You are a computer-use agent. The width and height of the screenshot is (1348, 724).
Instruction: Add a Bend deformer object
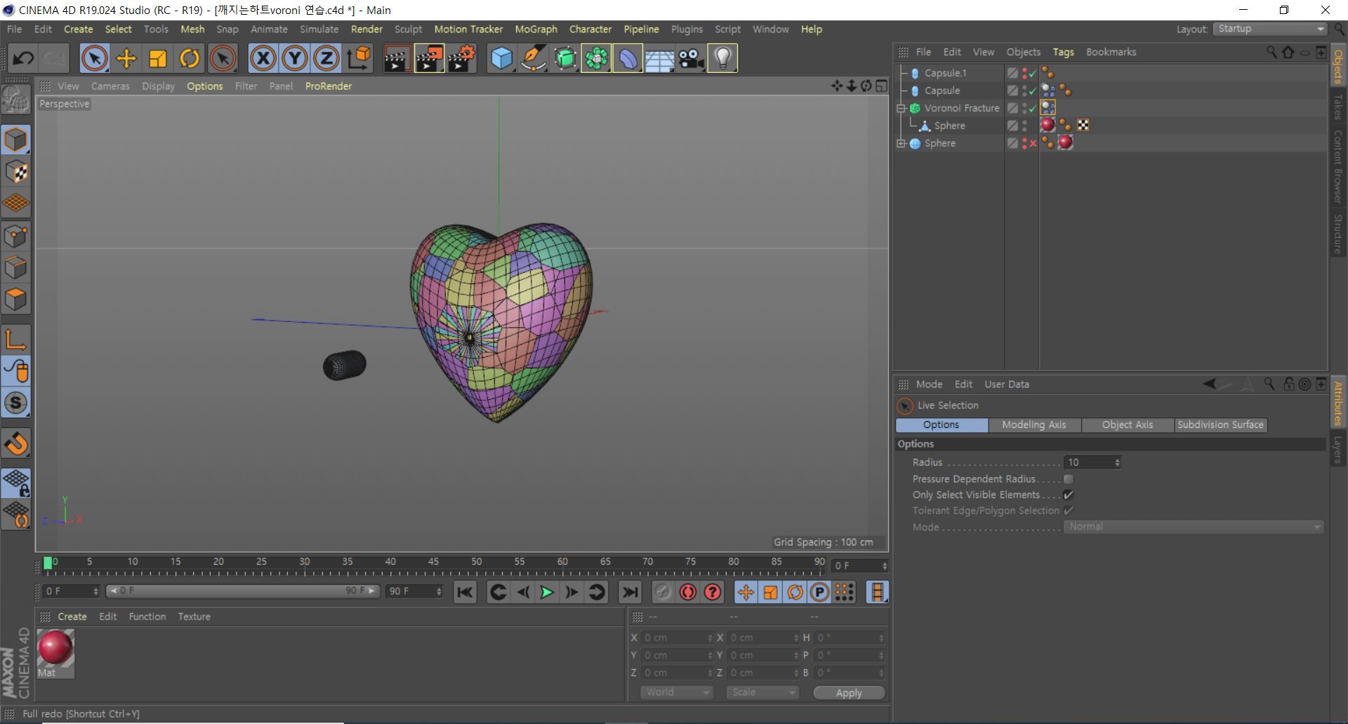[628, 58]
